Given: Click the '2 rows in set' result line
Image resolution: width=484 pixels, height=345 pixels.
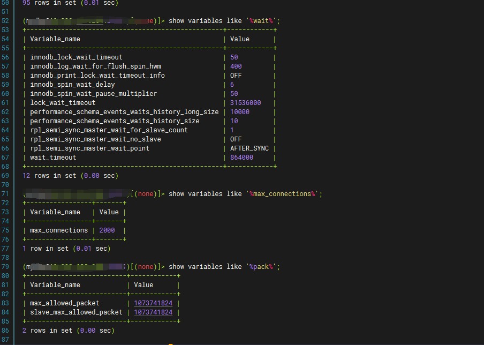Looking at the screenshot, I should click(x=68, y=331).
